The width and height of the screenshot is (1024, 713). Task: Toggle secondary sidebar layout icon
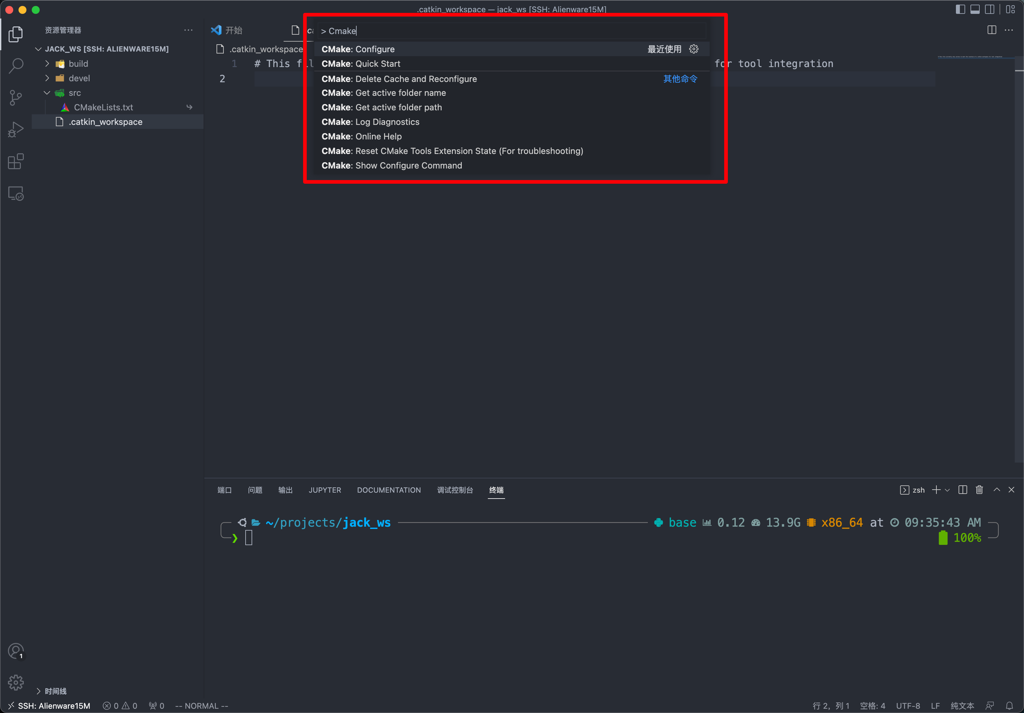point(989,9)
